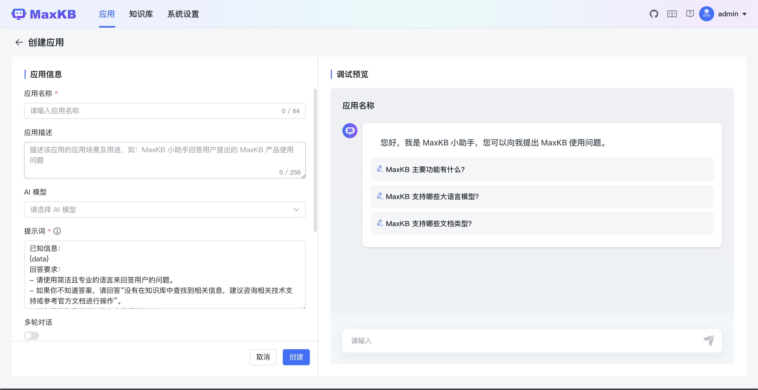Open the 系统设置 tab
Screen dimensions: 758x390
click(x=183, y=14)
